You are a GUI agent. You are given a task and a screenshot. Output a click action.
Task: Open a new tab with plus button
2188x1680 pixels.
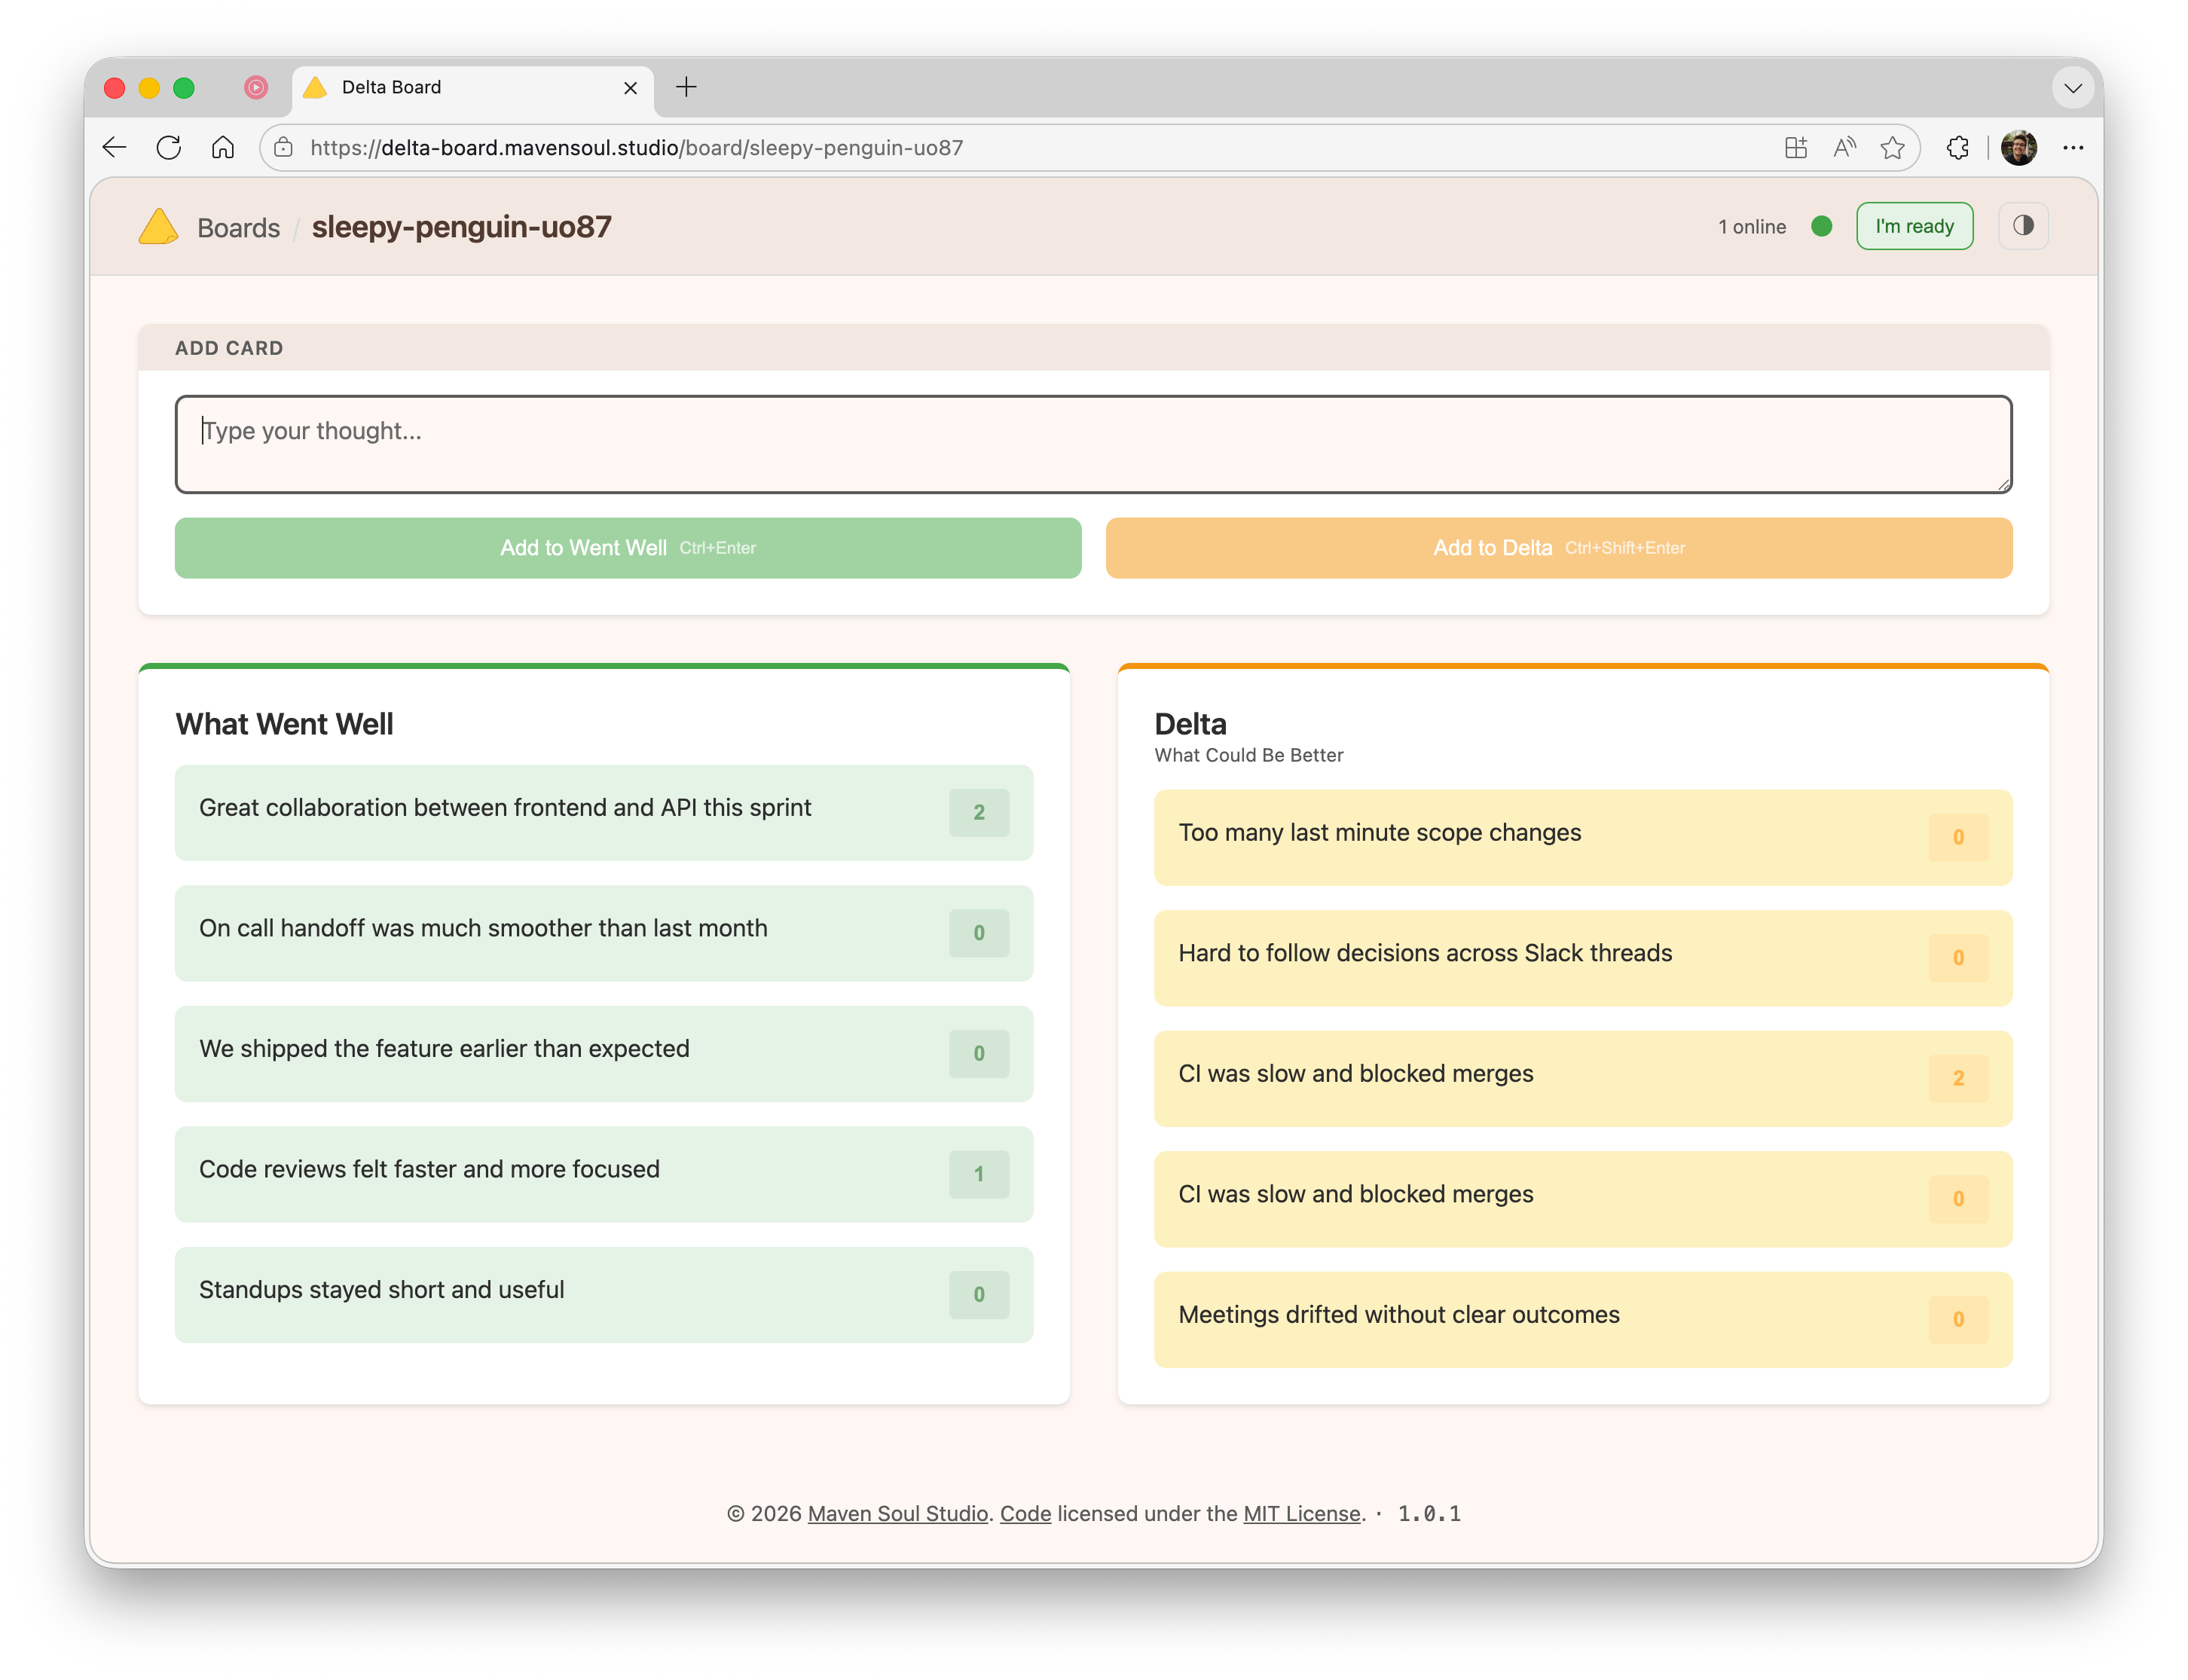click(x=686, y=88)
